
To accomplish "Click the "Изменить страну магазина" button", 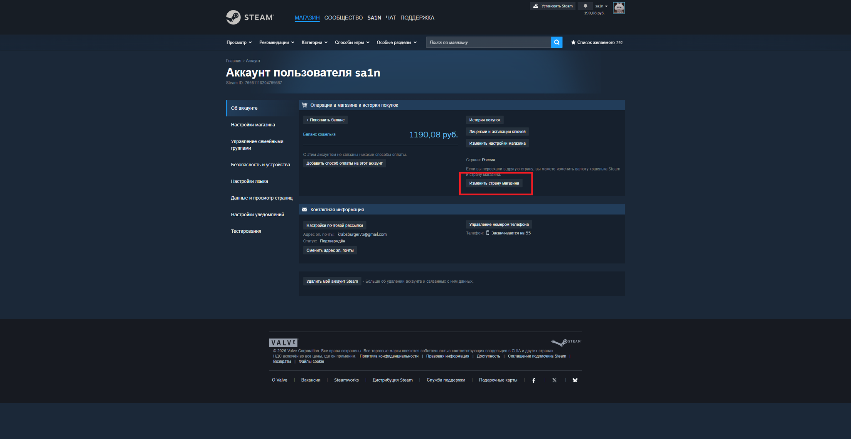I will pos(494,183).
